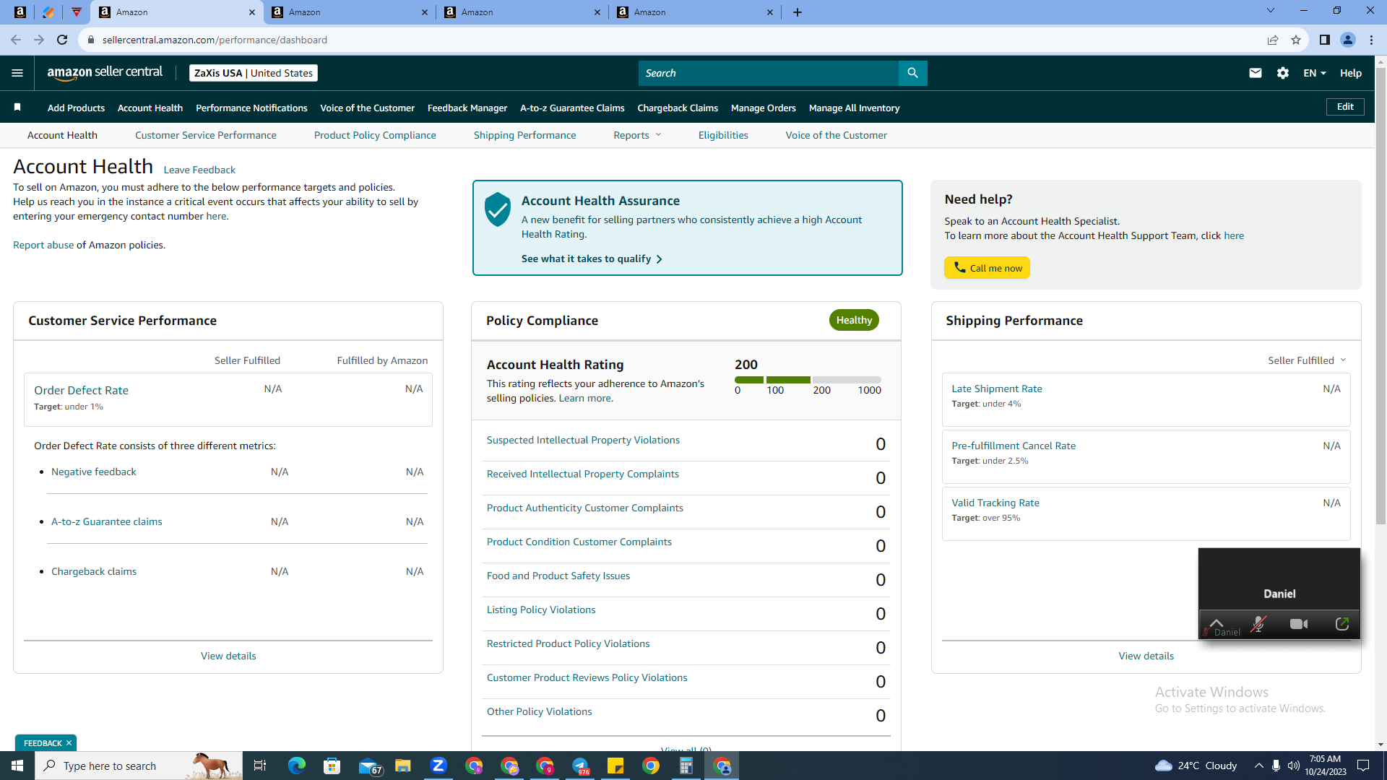
Task: Open the Seller Fulfilled dropdown in Shipping Performance
Action: tap(1307, 360)
